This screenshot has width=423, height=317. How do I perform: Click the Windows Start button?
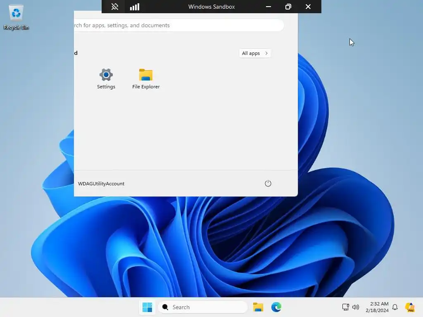(x=147, y=307)
